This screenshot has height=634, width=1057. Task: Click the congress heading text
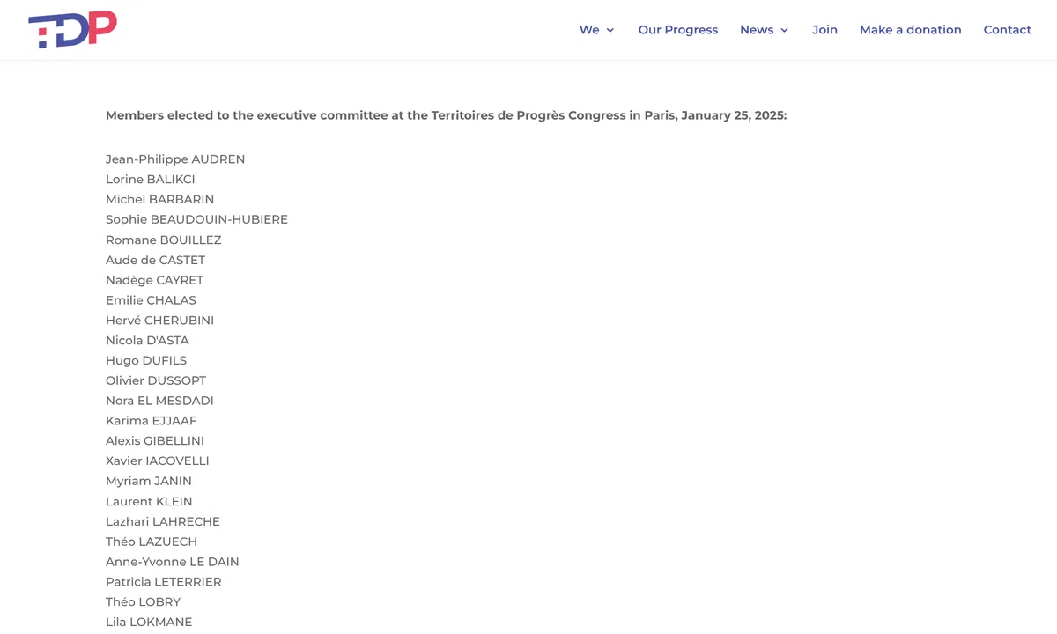coord(446,115)
